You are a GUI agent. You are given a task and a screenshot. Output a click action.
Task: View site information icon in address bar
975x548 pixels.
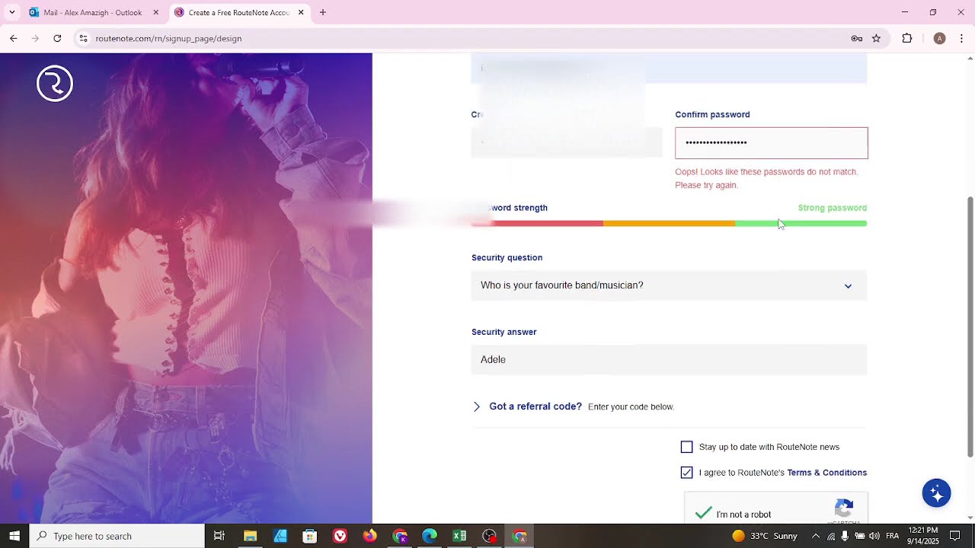tap(83, 38)
